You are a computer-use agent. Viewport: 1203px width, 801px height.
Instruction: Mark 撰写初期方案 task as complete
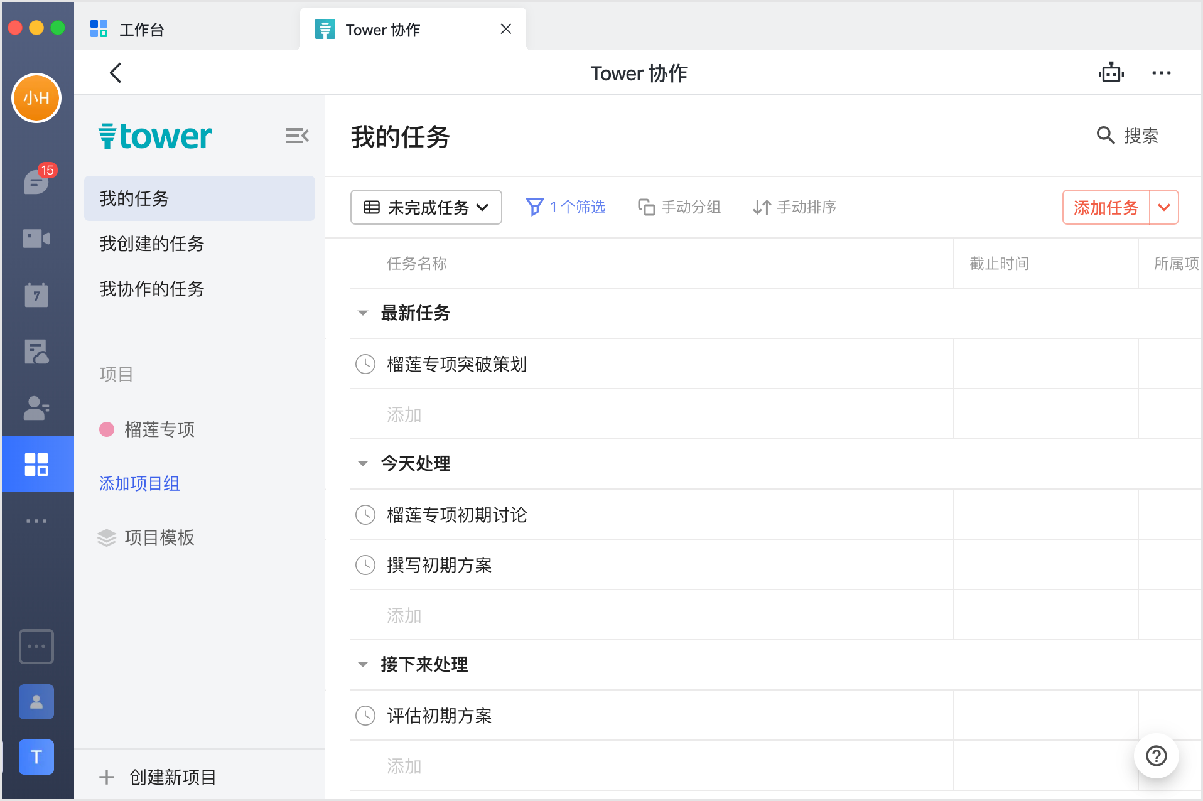point(365,565)
